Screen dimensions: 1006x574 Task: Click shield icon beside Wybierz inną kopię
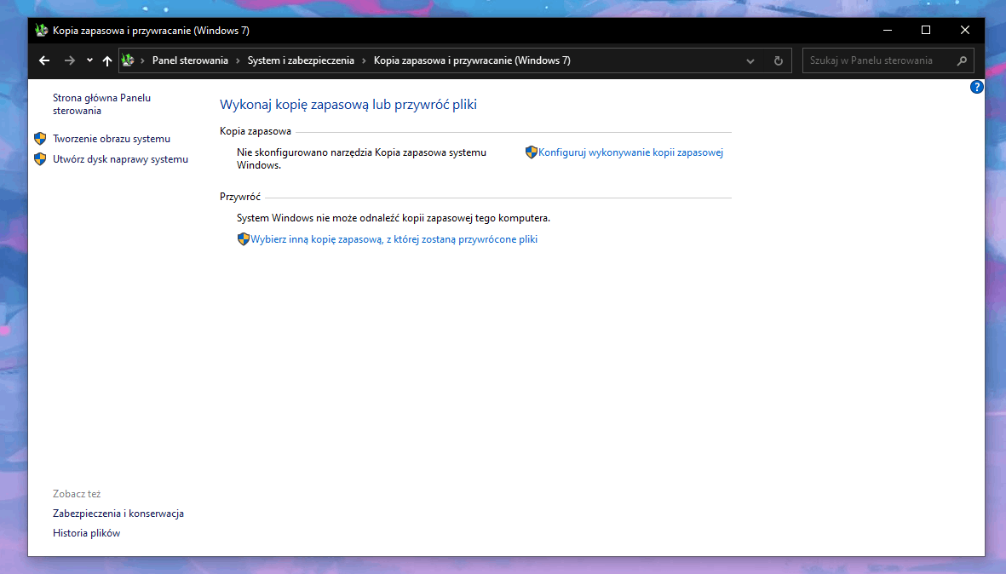click(243, 239)
